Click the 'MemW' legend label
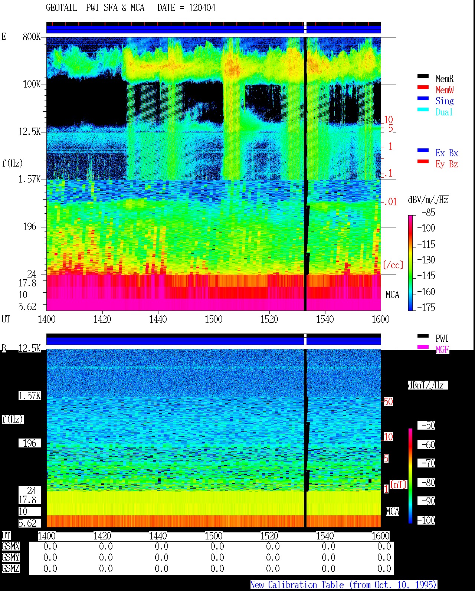 (x=445, y=90)
